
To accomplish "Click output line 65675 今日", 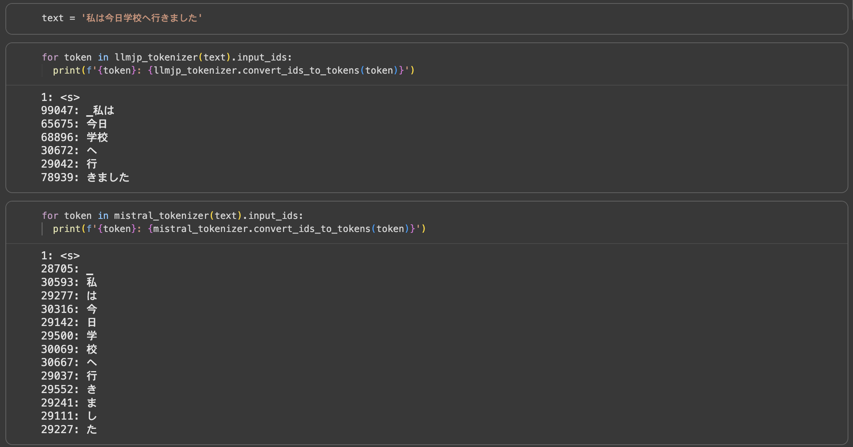I will pyautogui.click(x=74, y=124).
